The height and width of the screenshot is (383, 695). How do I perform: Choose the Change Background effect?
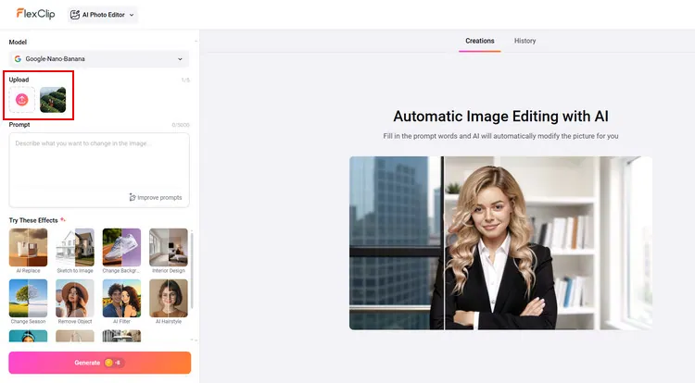coord(121,251)
